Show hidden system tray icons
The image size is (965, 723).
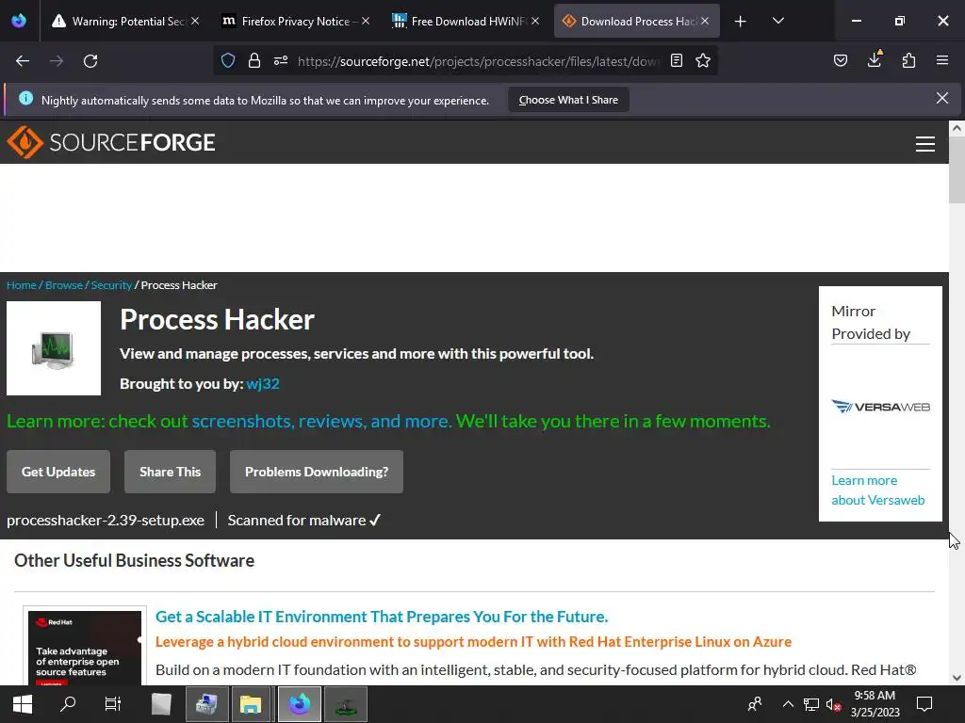click(787, 704)
